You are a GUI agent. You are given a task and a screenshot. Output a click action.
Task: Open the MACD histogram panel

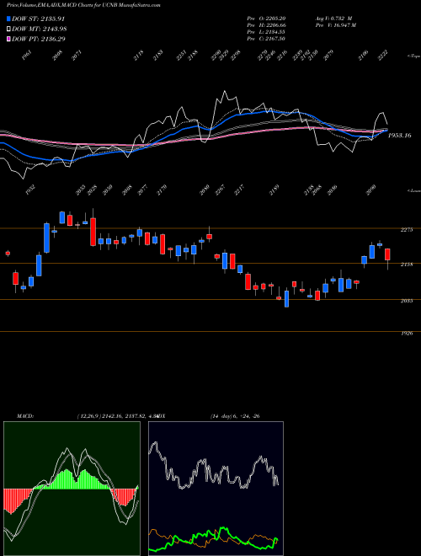[x=72, y=489]
